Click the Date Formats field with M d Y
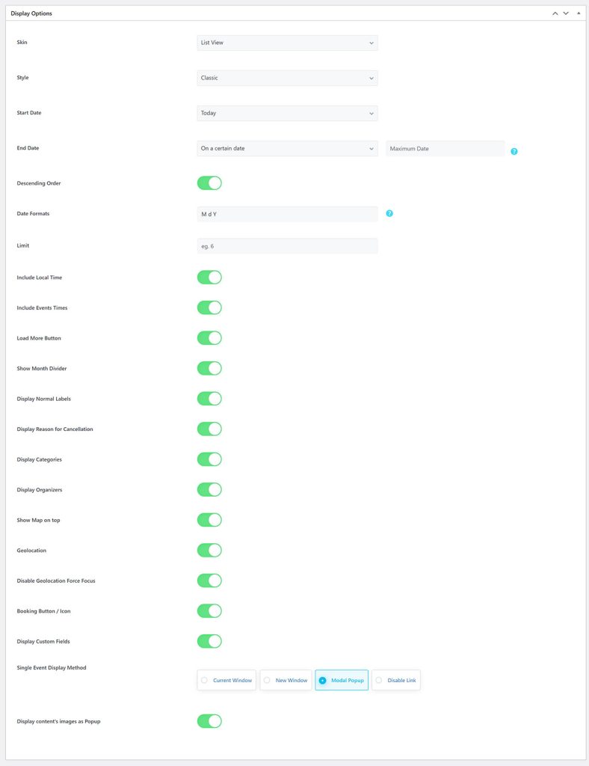 tap(287, 214)
